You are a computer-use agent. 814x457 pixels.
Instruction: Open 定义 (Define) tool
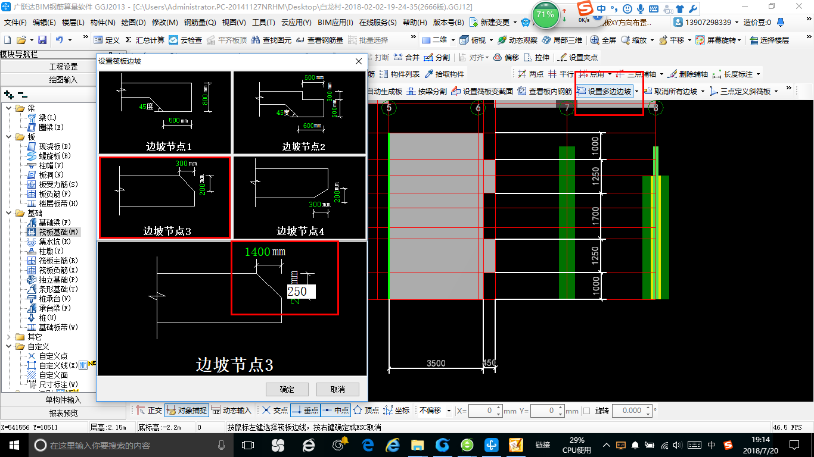pyautogui.click(x=107, y=40)
